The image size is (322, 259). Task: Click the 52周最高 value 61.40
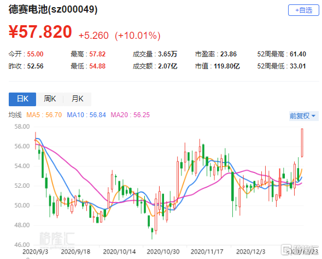tap(298, 54)
